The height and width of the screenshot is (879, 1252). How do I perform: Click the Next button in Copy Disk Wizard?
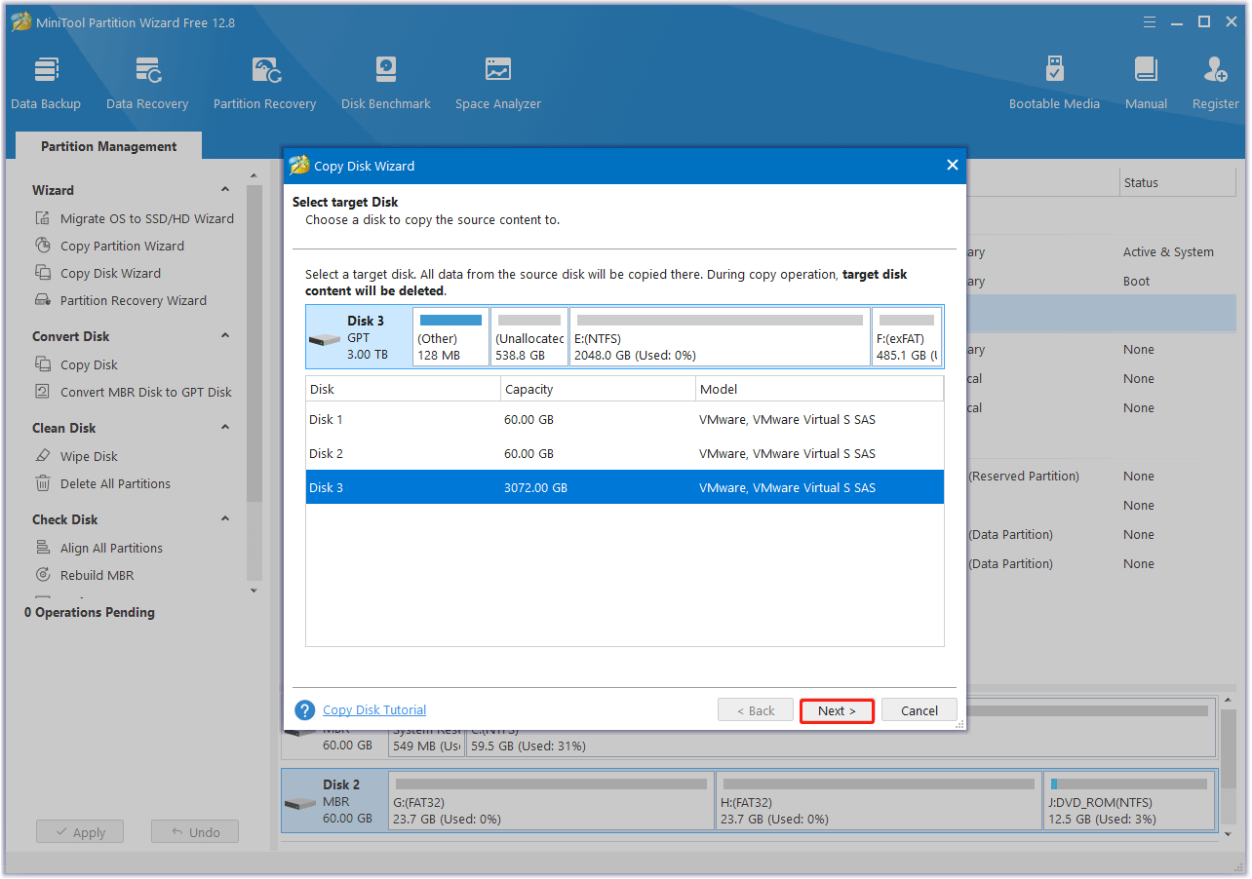[836, 709]
